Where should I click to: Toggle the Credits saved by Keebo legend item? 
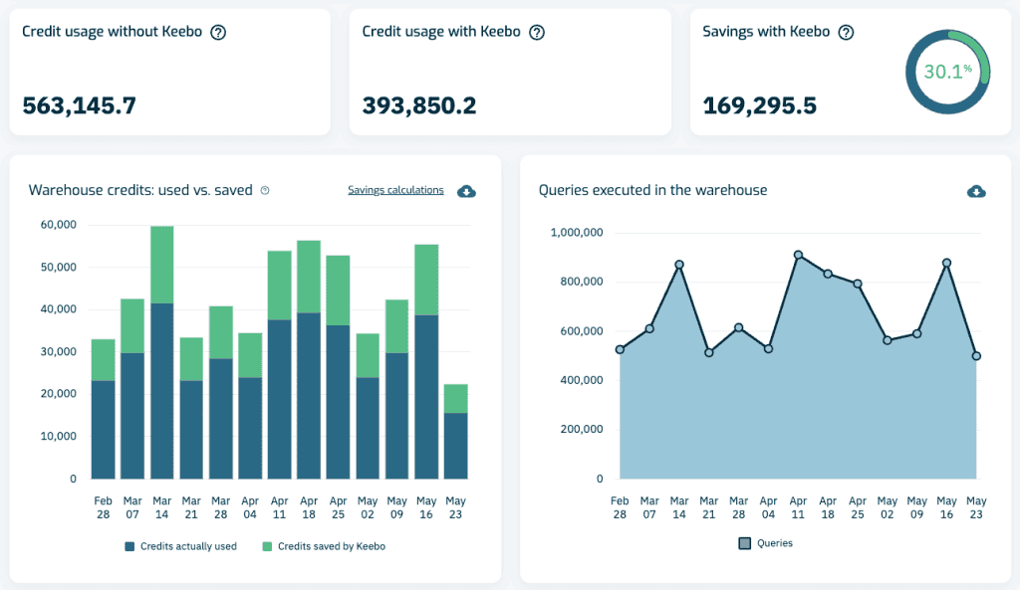point(324,546)
